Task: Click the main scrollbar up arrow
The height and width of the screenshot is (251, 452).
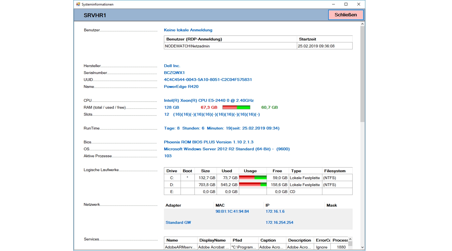Action: [362, 24]
